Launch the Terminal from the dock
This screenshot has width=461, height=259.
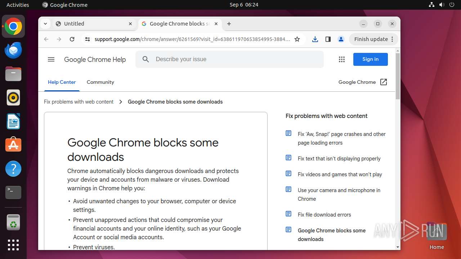point(13,192)
